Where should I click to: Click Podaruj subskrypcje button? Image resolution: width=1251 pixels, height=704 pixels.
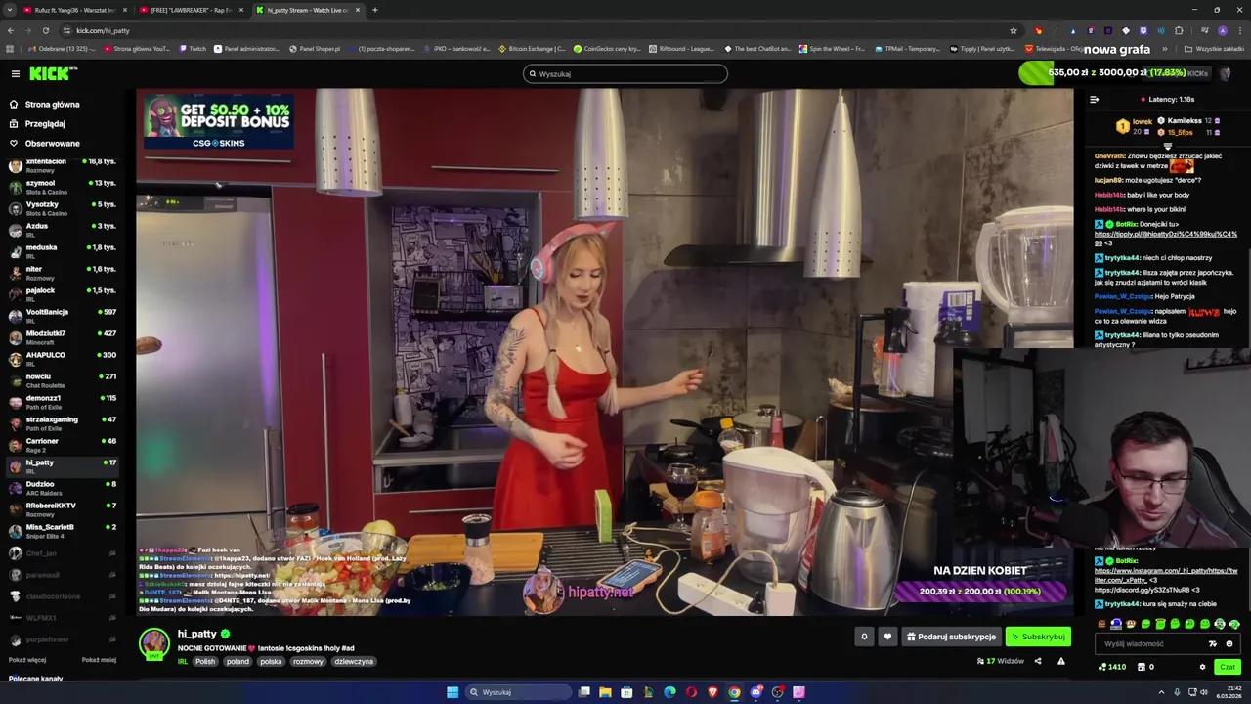(951, 637)
